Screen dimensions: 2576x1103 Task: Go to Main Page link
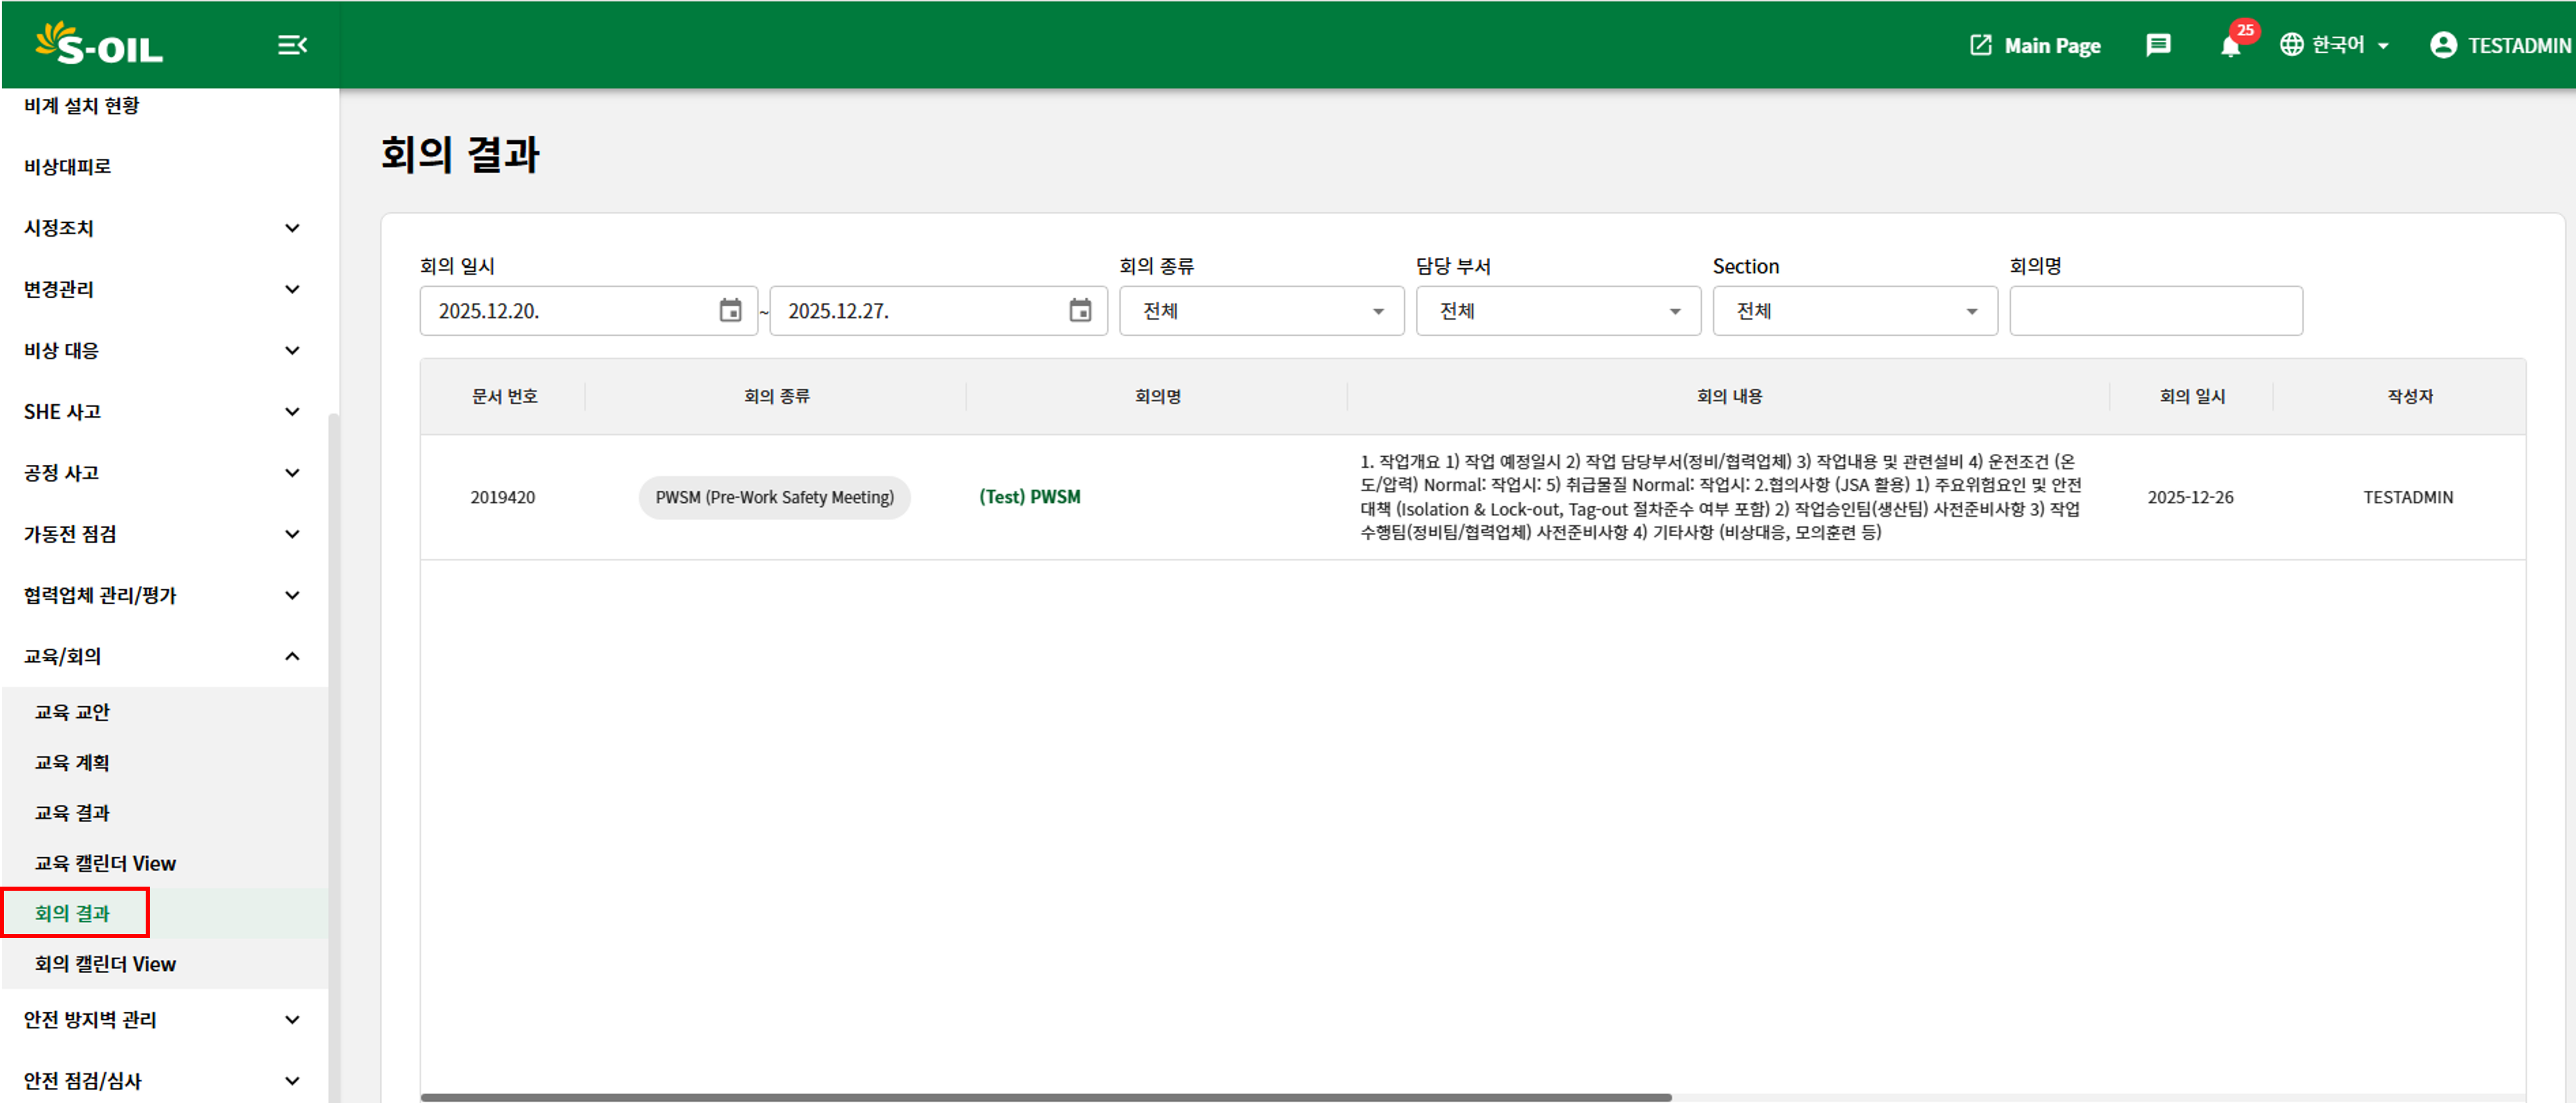(2036, 45)
